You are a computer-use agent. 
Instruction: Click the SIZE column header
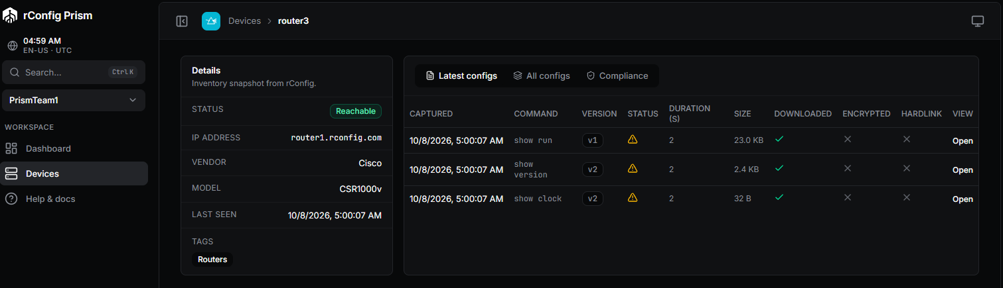(x=742, y=114)
